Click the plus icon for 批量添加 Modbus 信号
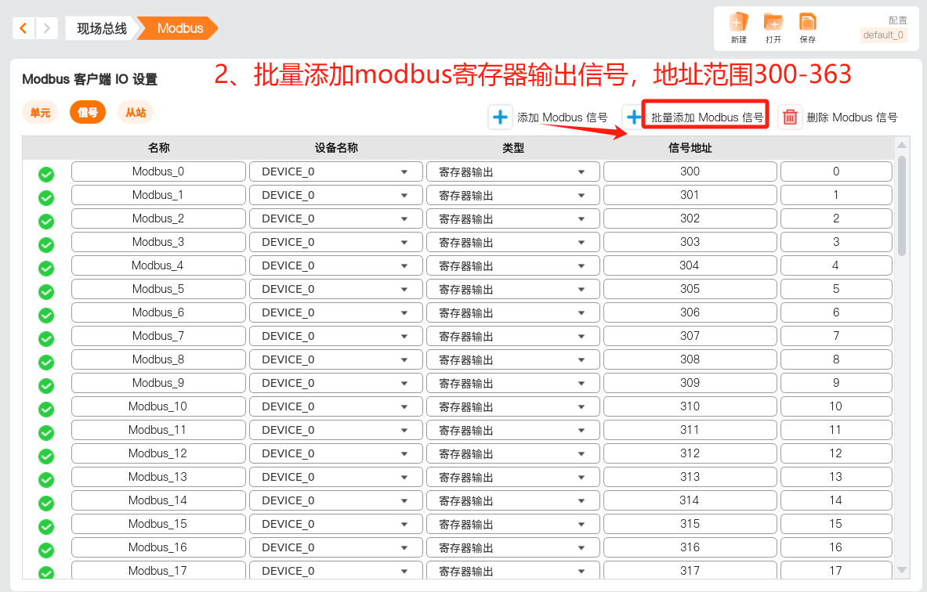Screen dimensions: 927x592 point(633,117)
